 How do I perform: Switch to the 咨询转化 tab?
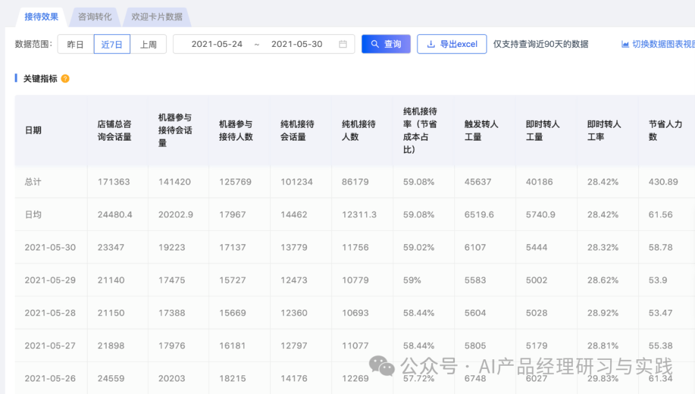[95, 17]
